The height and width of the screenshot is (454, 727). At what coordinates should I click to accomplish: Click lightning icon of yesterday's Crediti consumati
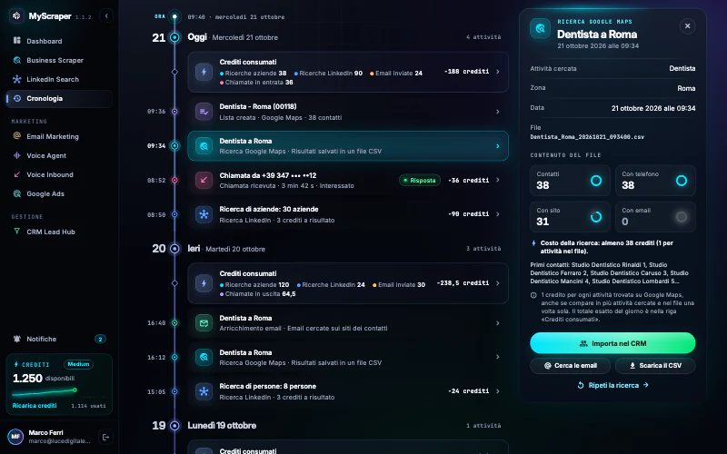click(x=204, y=283)
